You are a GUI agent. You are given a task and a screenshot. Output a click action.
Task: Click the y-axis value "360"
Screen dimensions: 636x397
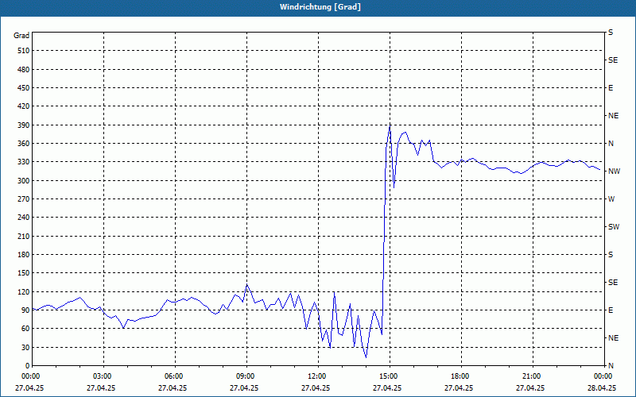(24, 144)
